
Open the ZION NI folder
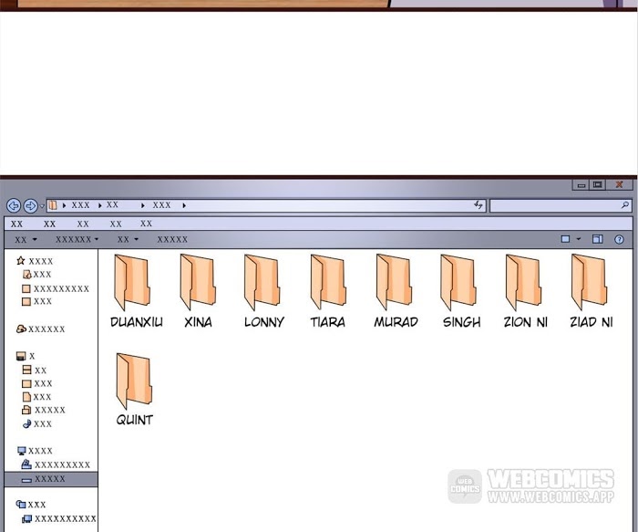coord(524,283)
